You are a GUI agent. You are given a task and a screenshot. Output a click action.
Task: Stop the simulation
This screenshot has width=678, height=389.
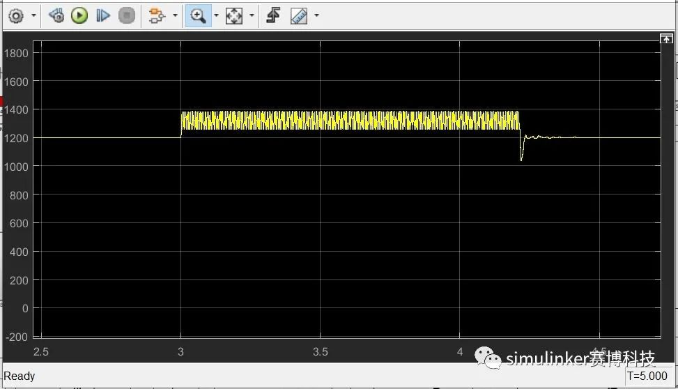pyautogui.click(x=127, y=15)
